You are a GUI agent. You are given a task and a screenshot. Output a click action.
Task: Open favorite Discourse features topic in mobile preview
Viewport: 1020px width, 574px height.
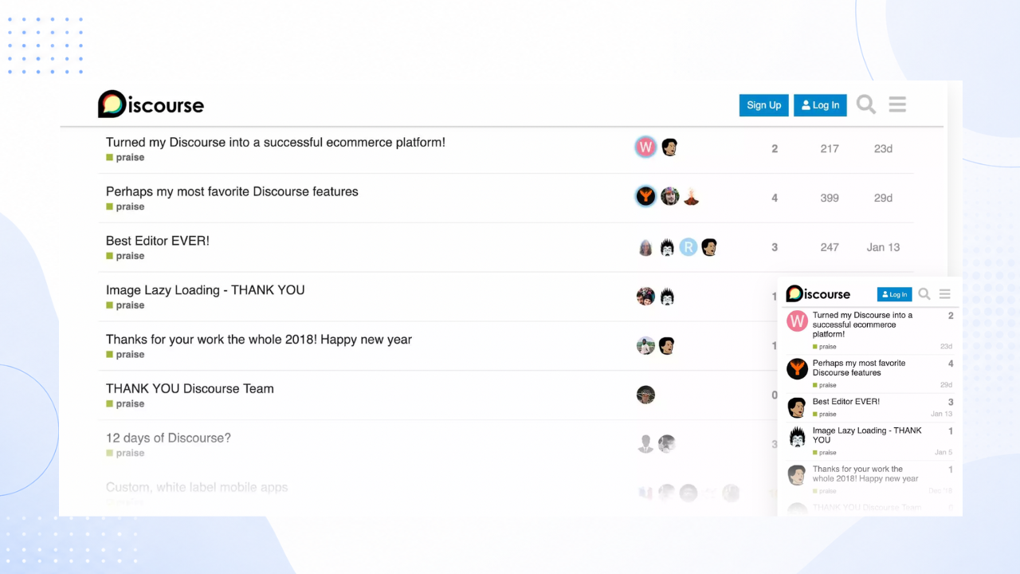pos(859,368)
